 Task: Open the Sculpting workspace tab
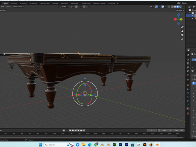coord(23,3)
